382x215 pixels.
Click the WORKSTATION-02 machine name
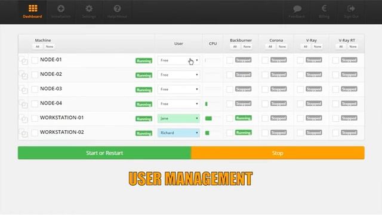[62, 132]
